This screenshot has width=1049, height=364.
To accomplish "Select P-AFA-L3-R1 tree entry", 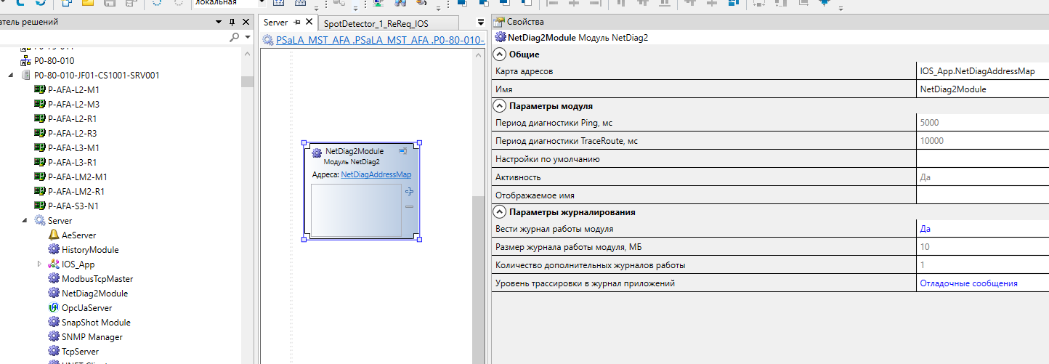I will pyautogui.click(x=65, y=162).
